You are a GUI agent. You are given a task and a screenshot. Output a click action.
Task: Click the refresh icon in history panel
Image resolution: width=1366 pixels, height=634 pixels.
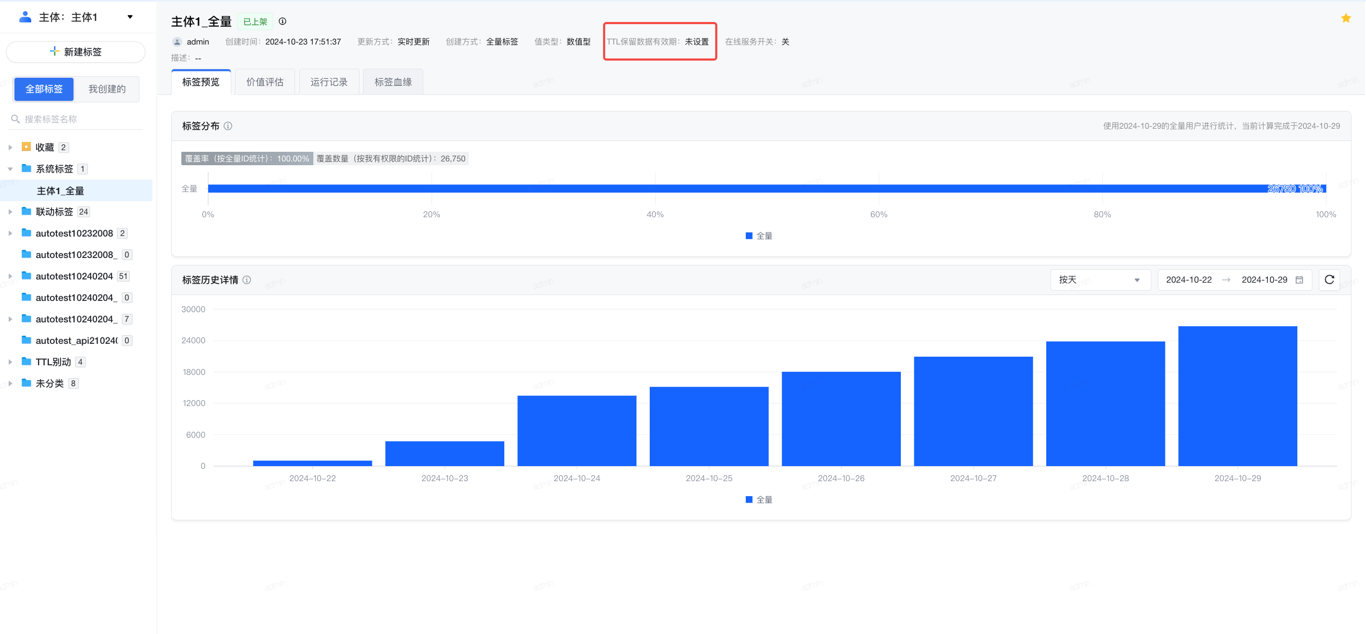click(1329, 279)
